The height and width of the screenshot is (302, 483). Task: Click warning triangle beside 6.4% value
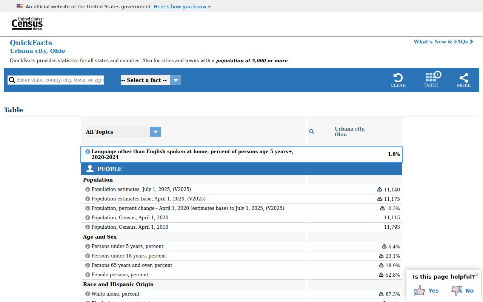(x=384, y=247)
